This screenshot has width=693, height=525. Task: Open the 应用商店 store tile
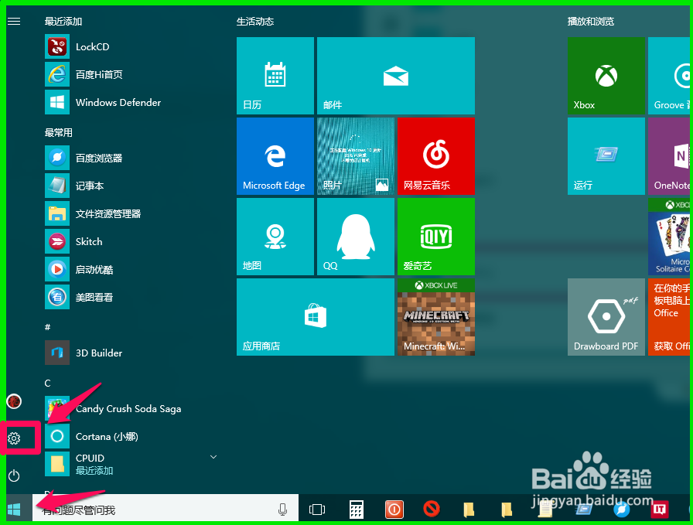coord(316,317)
